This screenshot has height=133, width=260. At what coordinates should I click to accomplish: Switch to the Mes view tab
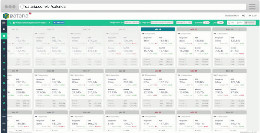[x=239, y=23]
